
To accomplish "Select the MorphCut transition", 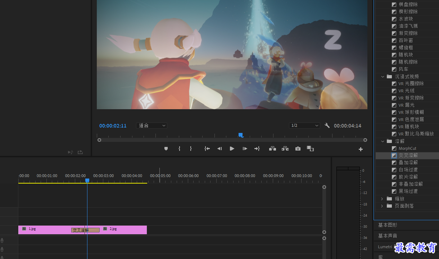I will pyautogui.click(x=407, y=148).
